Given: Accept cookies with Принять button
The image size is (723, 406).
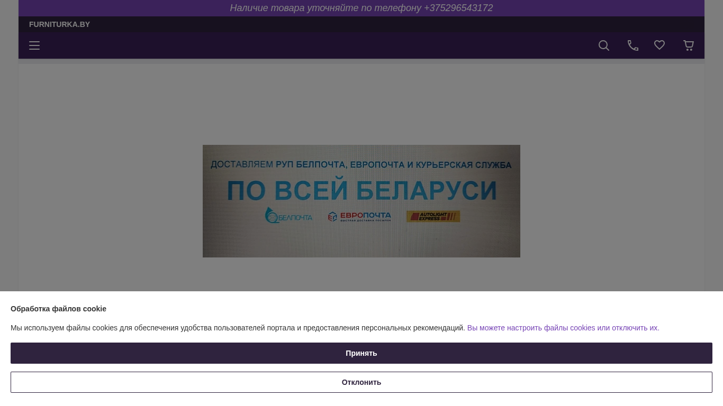Looking at the screenshot, I should (361, 353).
